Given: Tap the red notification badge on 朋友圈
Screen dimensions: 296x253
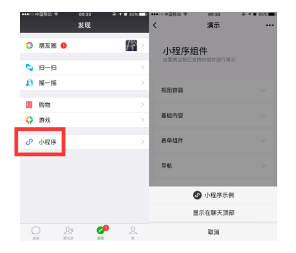Looking at the screenshot, I should [x=64, y=45].
